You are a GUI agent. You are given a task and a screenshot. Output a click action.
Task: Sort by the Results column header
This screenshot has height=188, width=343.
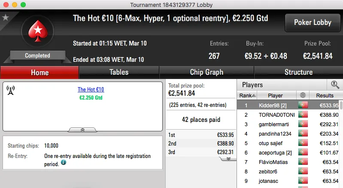coord(325,95)
